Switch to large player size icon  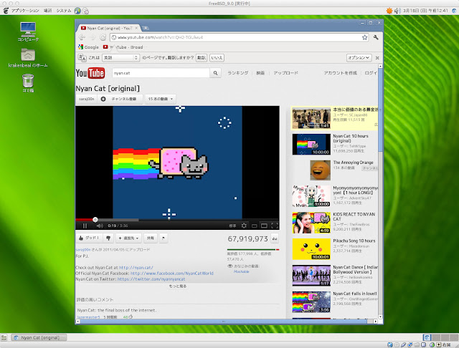(264, 226)
